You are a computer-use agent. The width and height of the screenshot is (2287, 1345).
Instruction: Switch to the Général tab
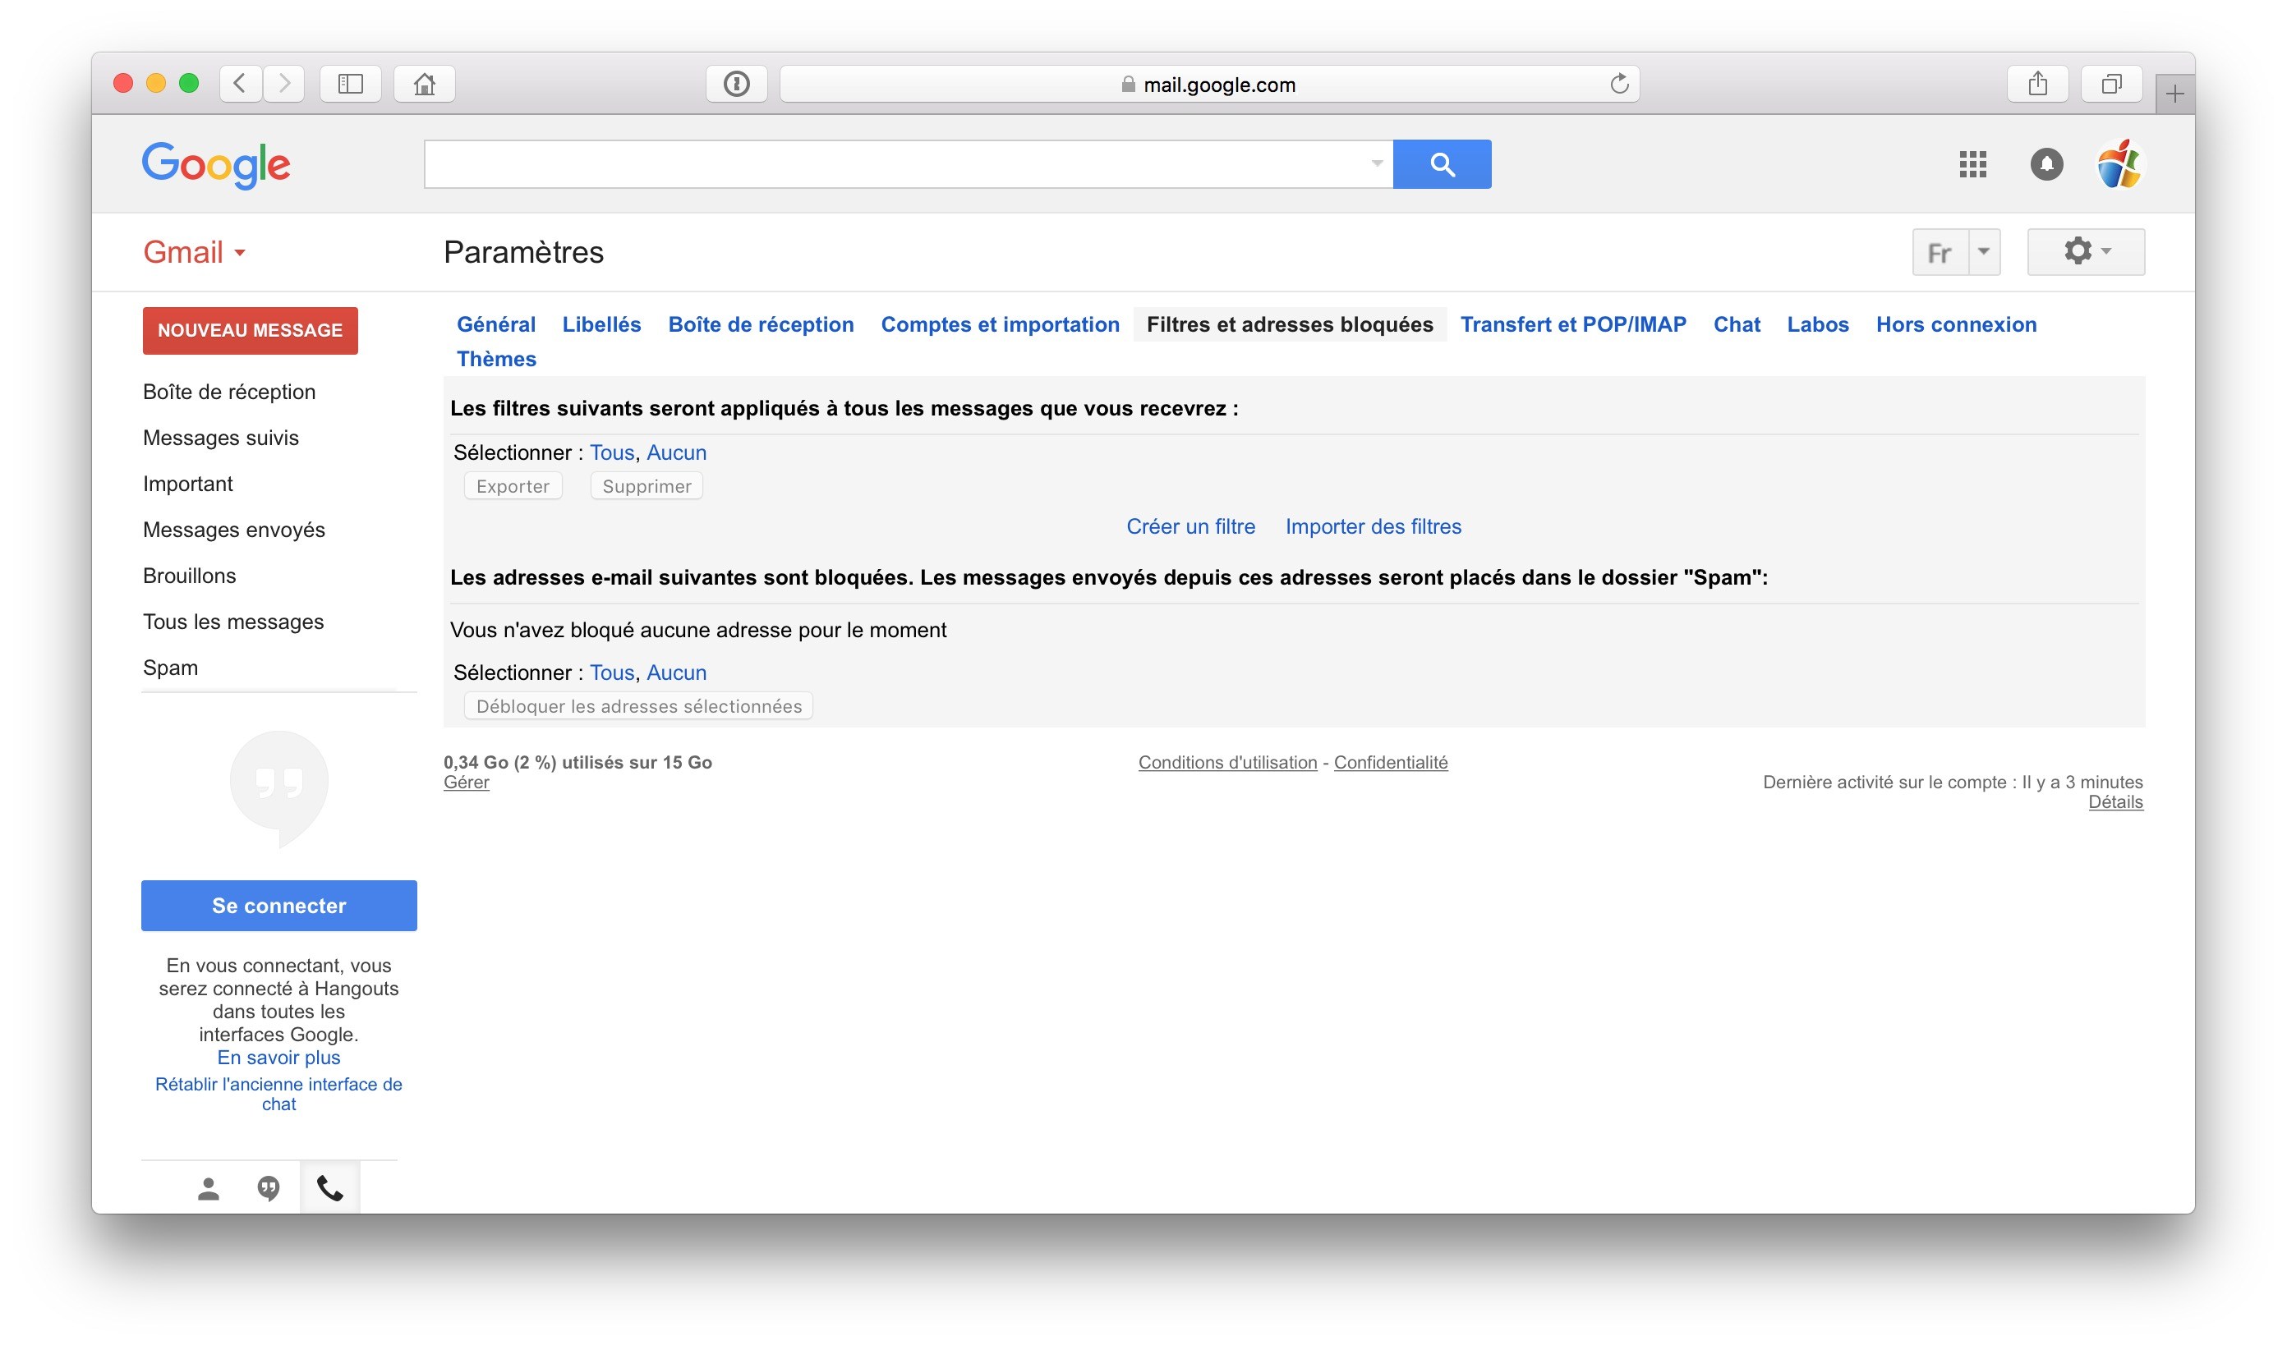pyautogui.click(x=495, y=324)
